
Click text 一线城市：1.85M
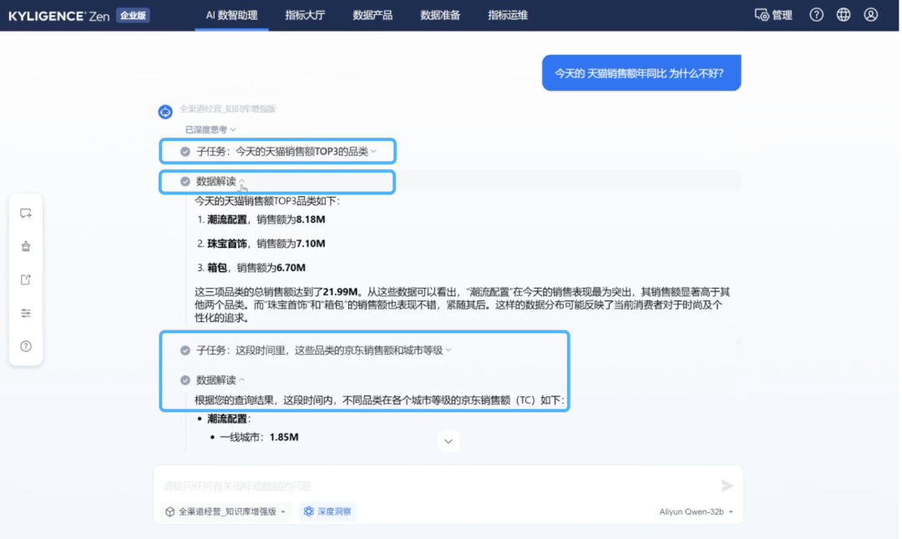coord(259,437)
